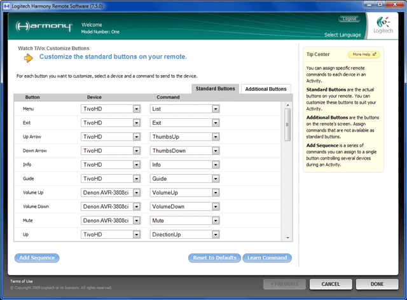407x300 pixels.
Task: Open the Up row device dropdown
Action: (x=111, y=235)
